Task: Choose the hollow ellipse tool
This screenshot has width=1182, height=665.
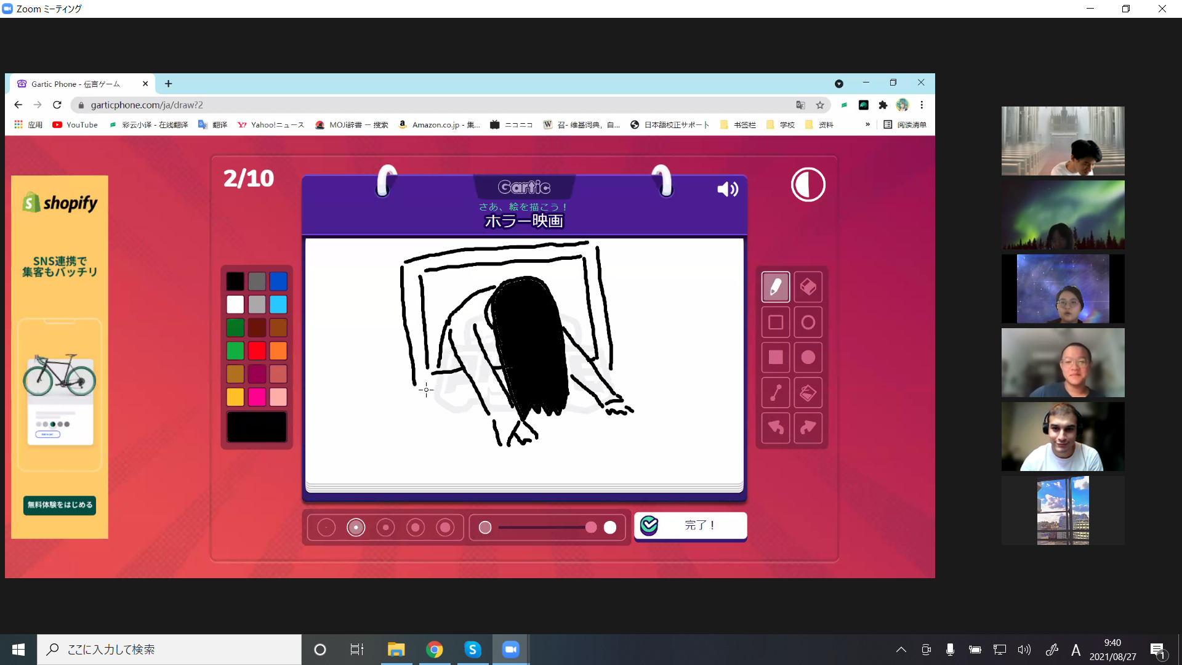Action: coord(808,322)
